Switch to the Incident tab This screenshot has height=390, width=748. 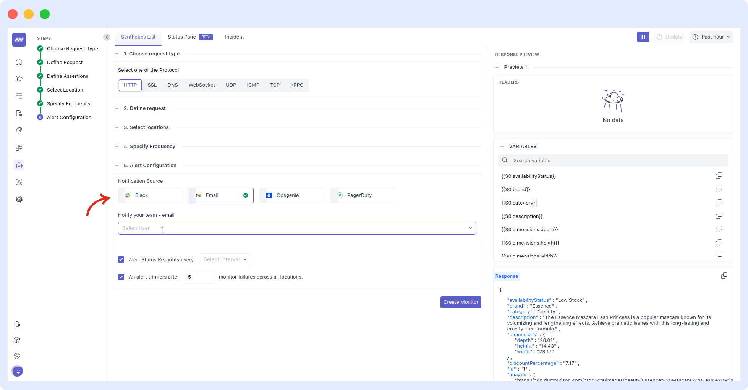pyautogui.click(x=234, y=37)
